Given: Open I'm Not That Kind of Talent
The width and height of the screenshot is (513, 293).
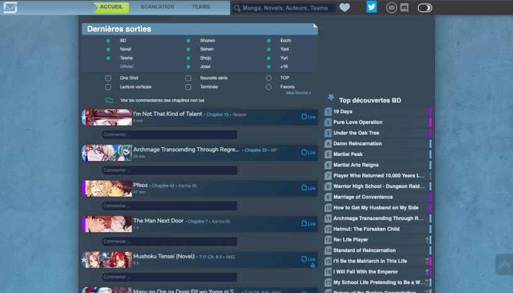Looking at the screenshot, I should [x=167, y=114].
